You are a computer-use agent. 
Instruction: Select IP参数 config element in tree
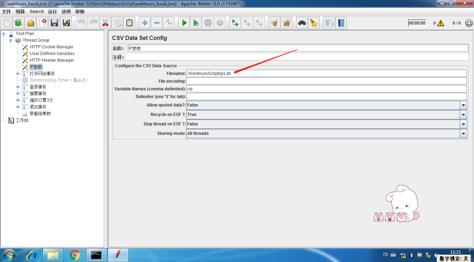(x=36, y=67)
